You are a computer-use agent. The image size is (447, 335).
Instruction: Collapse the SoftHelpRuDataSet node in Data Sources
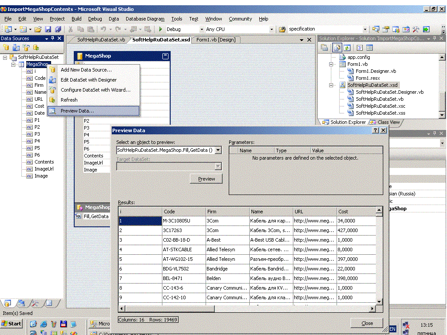click(x=5, y=57)
